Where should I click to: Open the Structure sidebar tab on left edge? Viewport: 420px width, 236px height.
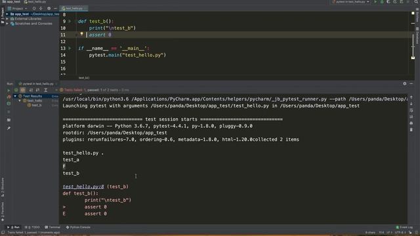[3, 187]
